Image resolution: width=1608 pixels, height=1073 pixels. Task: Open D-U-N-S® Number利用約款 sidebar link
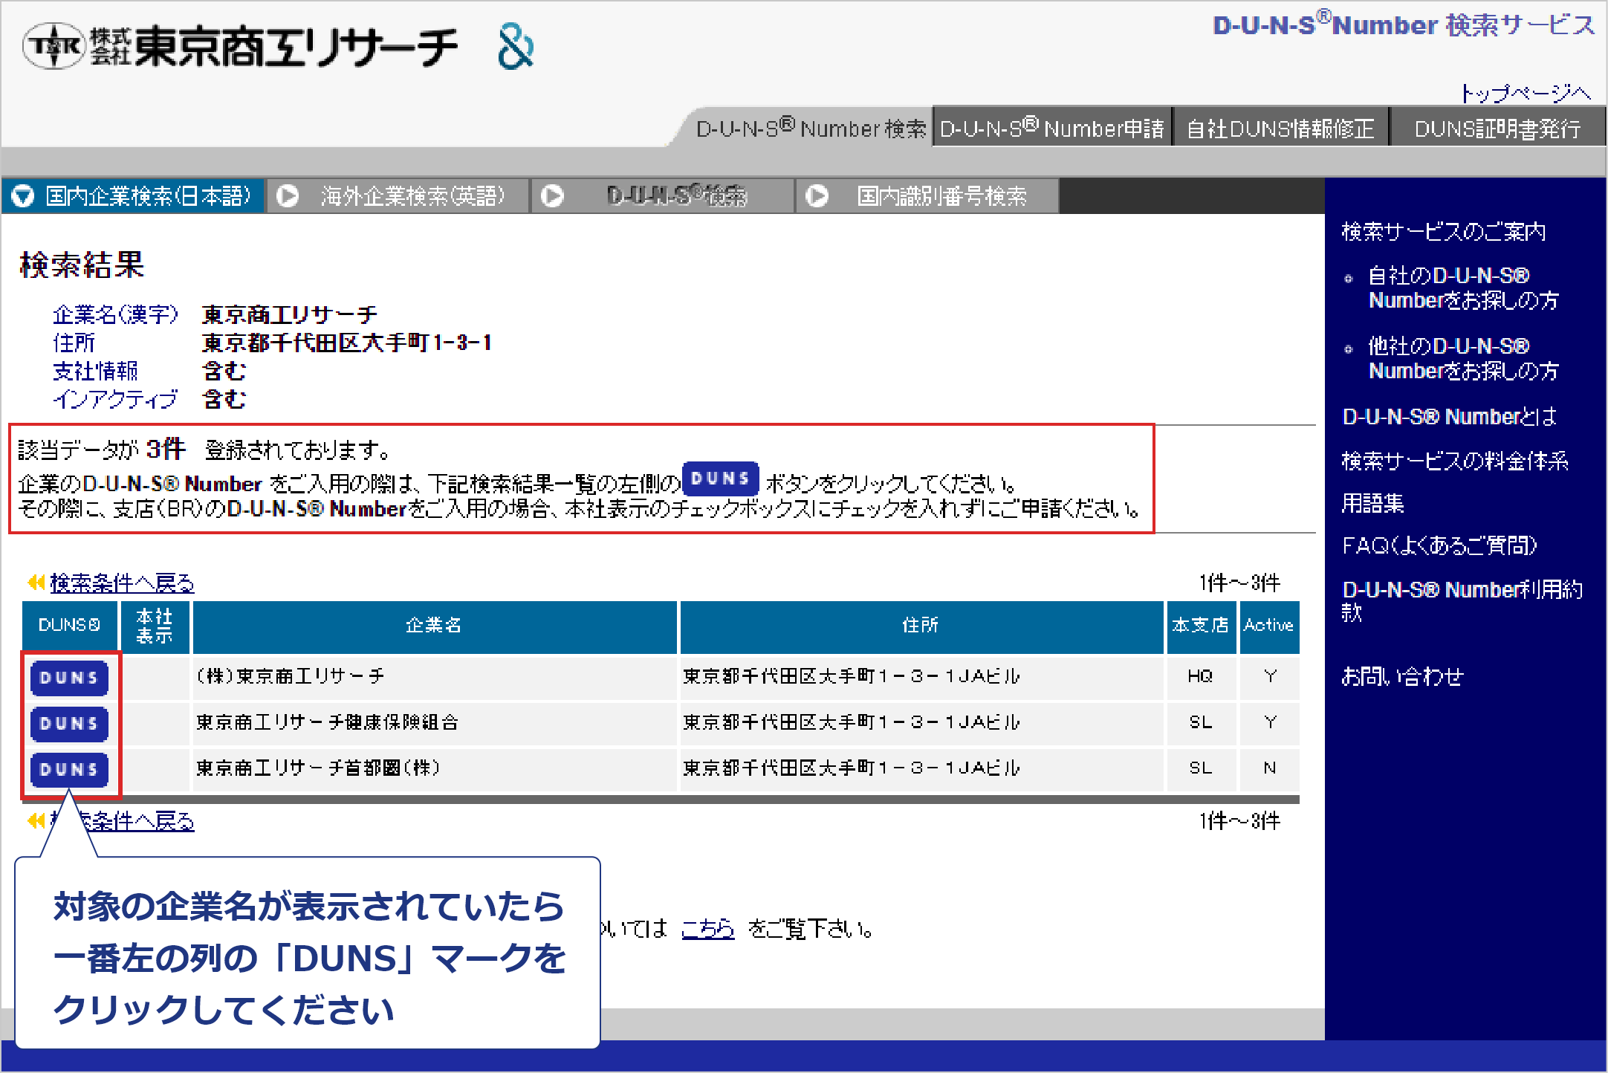point(1462,600)
